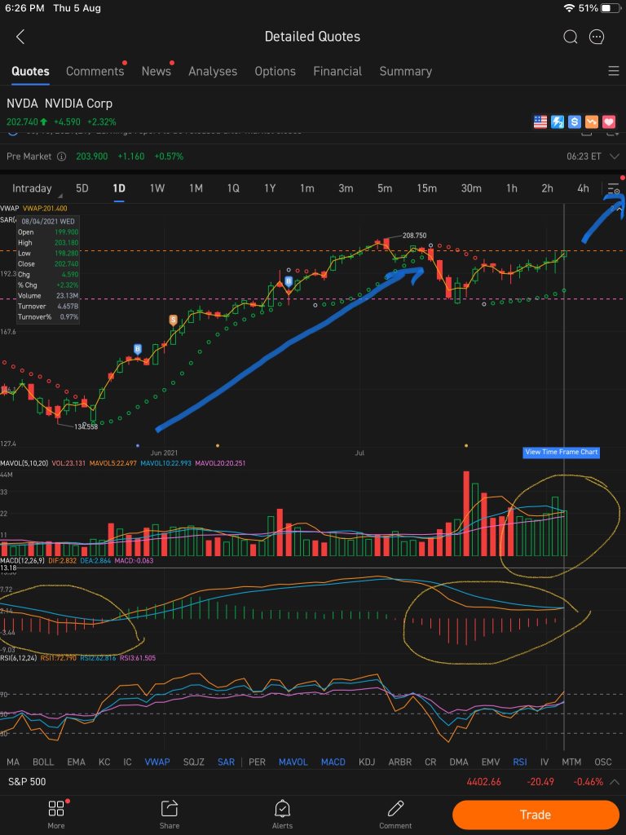Open the hamburger tab list menu
626x835 pixels.
pyautogui.click(x=613, y=71)
